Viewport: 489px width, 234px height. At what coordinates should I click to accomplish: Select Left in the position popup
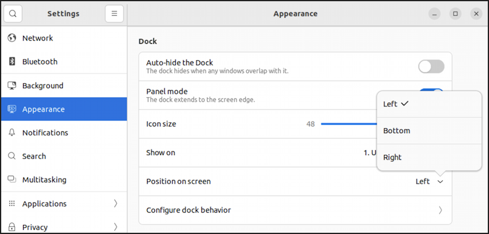(429, 104)
